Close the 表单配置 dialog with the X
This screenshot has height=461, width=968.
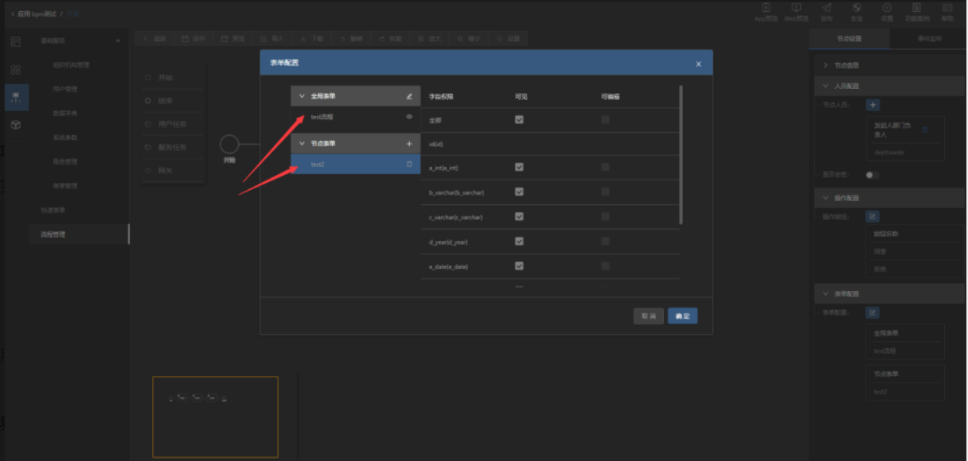(x=698, y=64)
